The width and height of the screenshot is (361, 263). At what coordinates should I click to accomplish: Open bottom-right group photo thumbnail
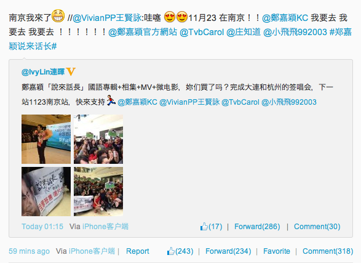[98, 192]
